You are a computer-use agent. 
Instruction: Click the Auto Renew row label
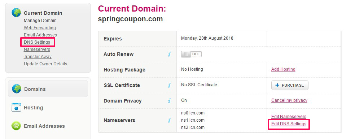118,54
